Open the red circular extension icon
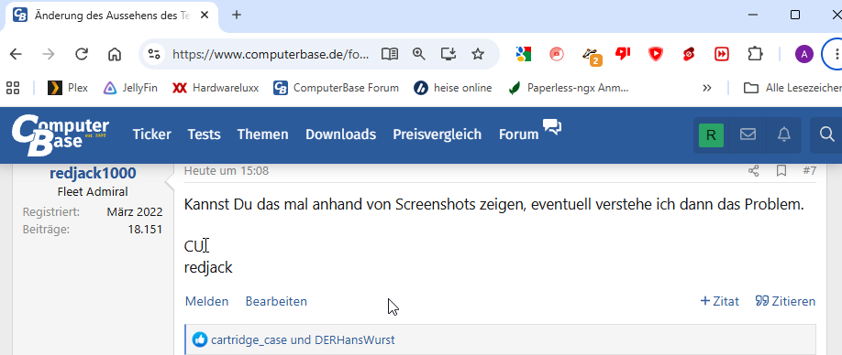 coord(557,54)
